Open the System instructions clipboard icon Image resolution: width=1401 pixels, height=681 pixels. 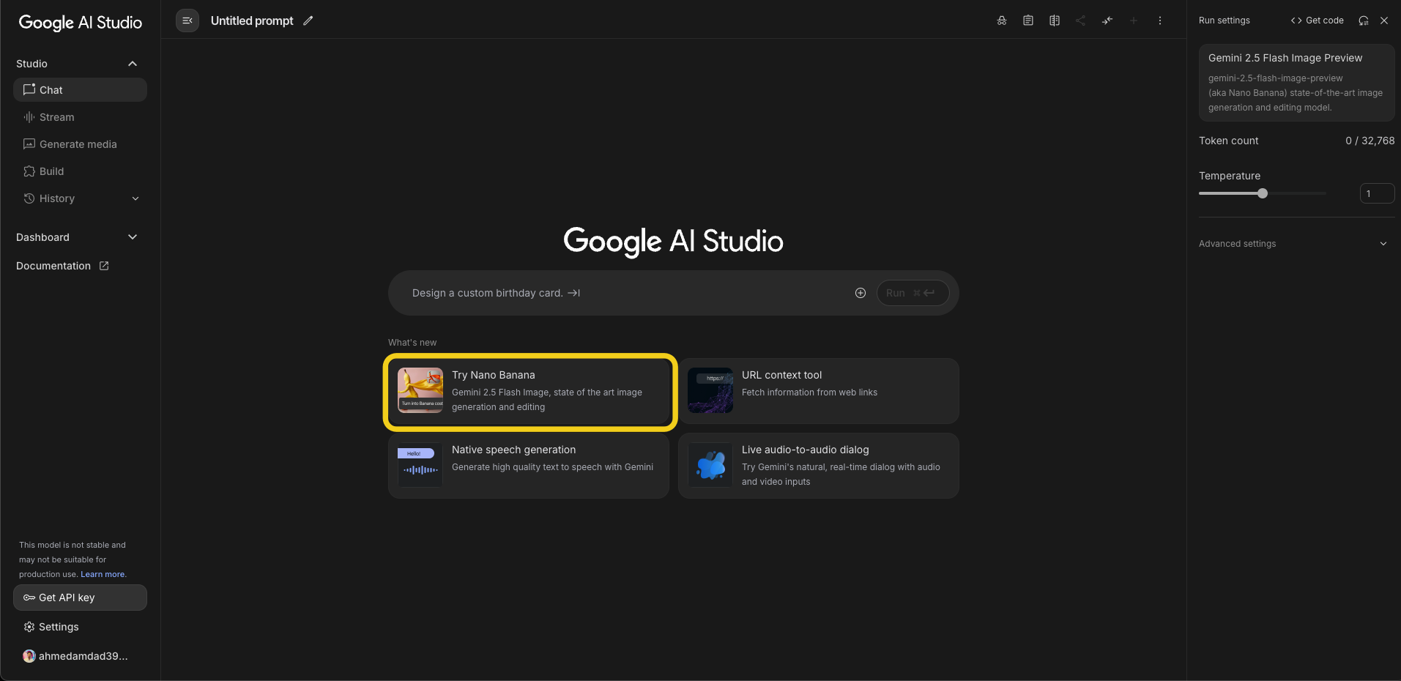(x=1028, y=21)
